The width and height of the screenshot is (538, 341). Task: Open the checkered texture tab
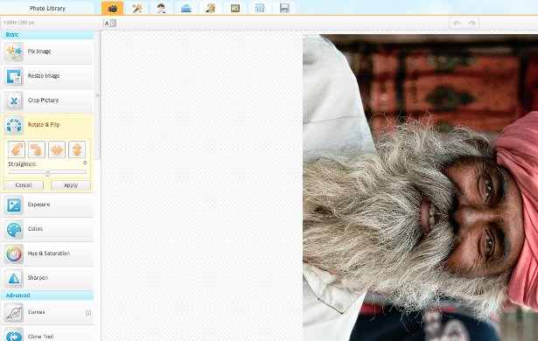260,8
